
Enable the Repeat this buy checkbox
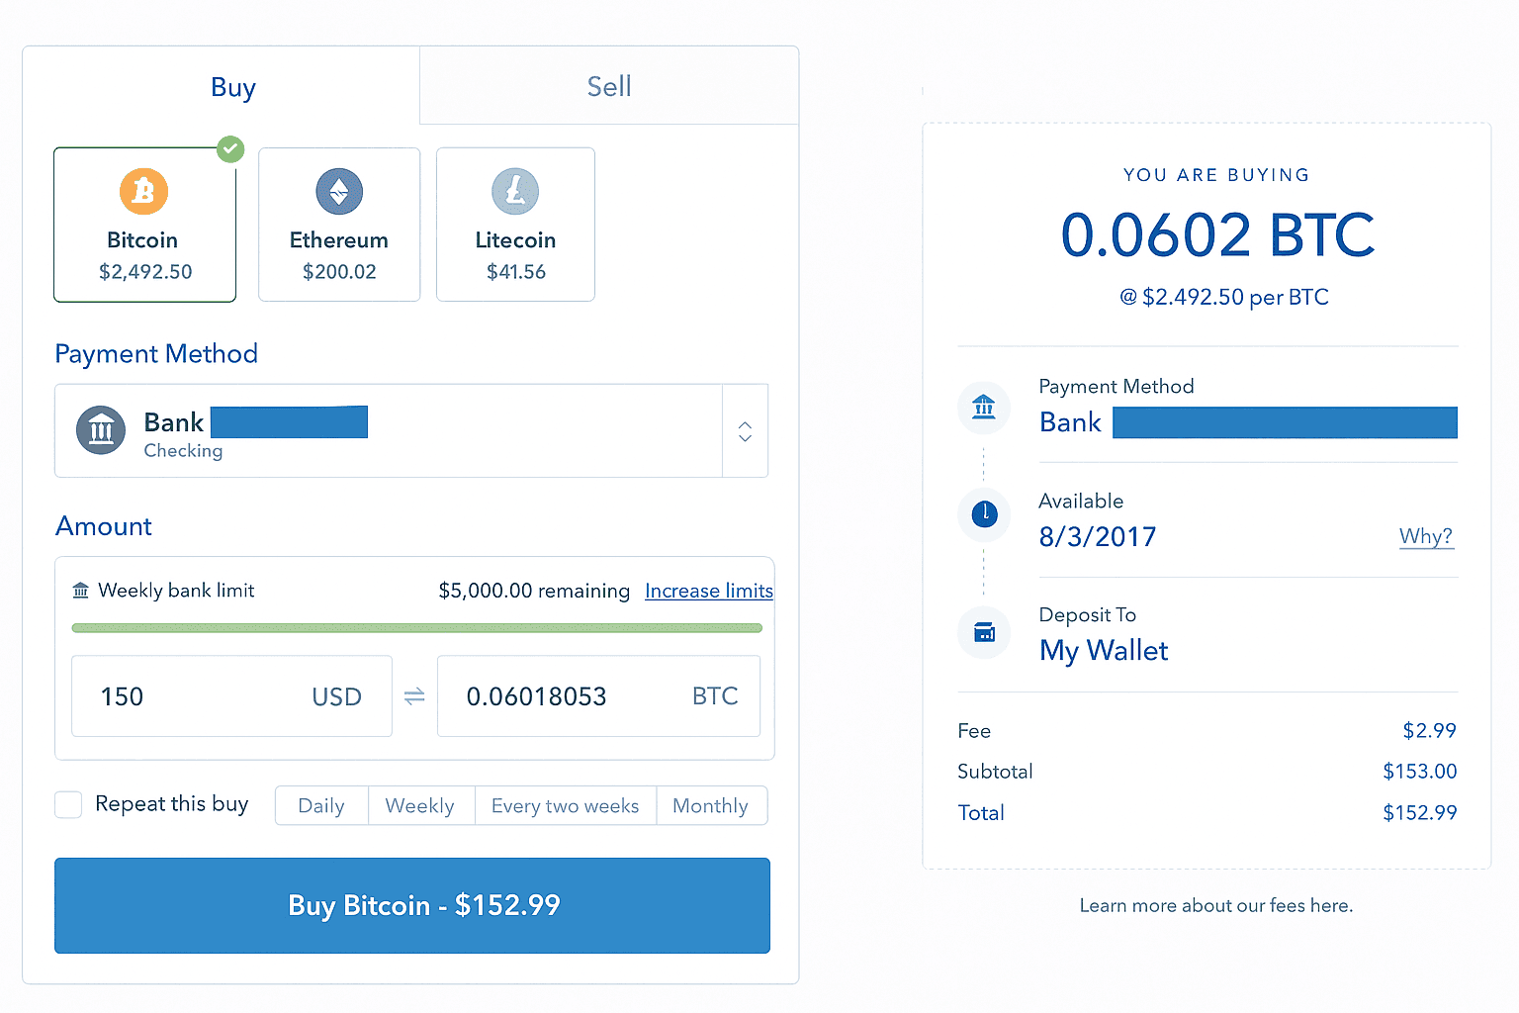tap(68, 804)
